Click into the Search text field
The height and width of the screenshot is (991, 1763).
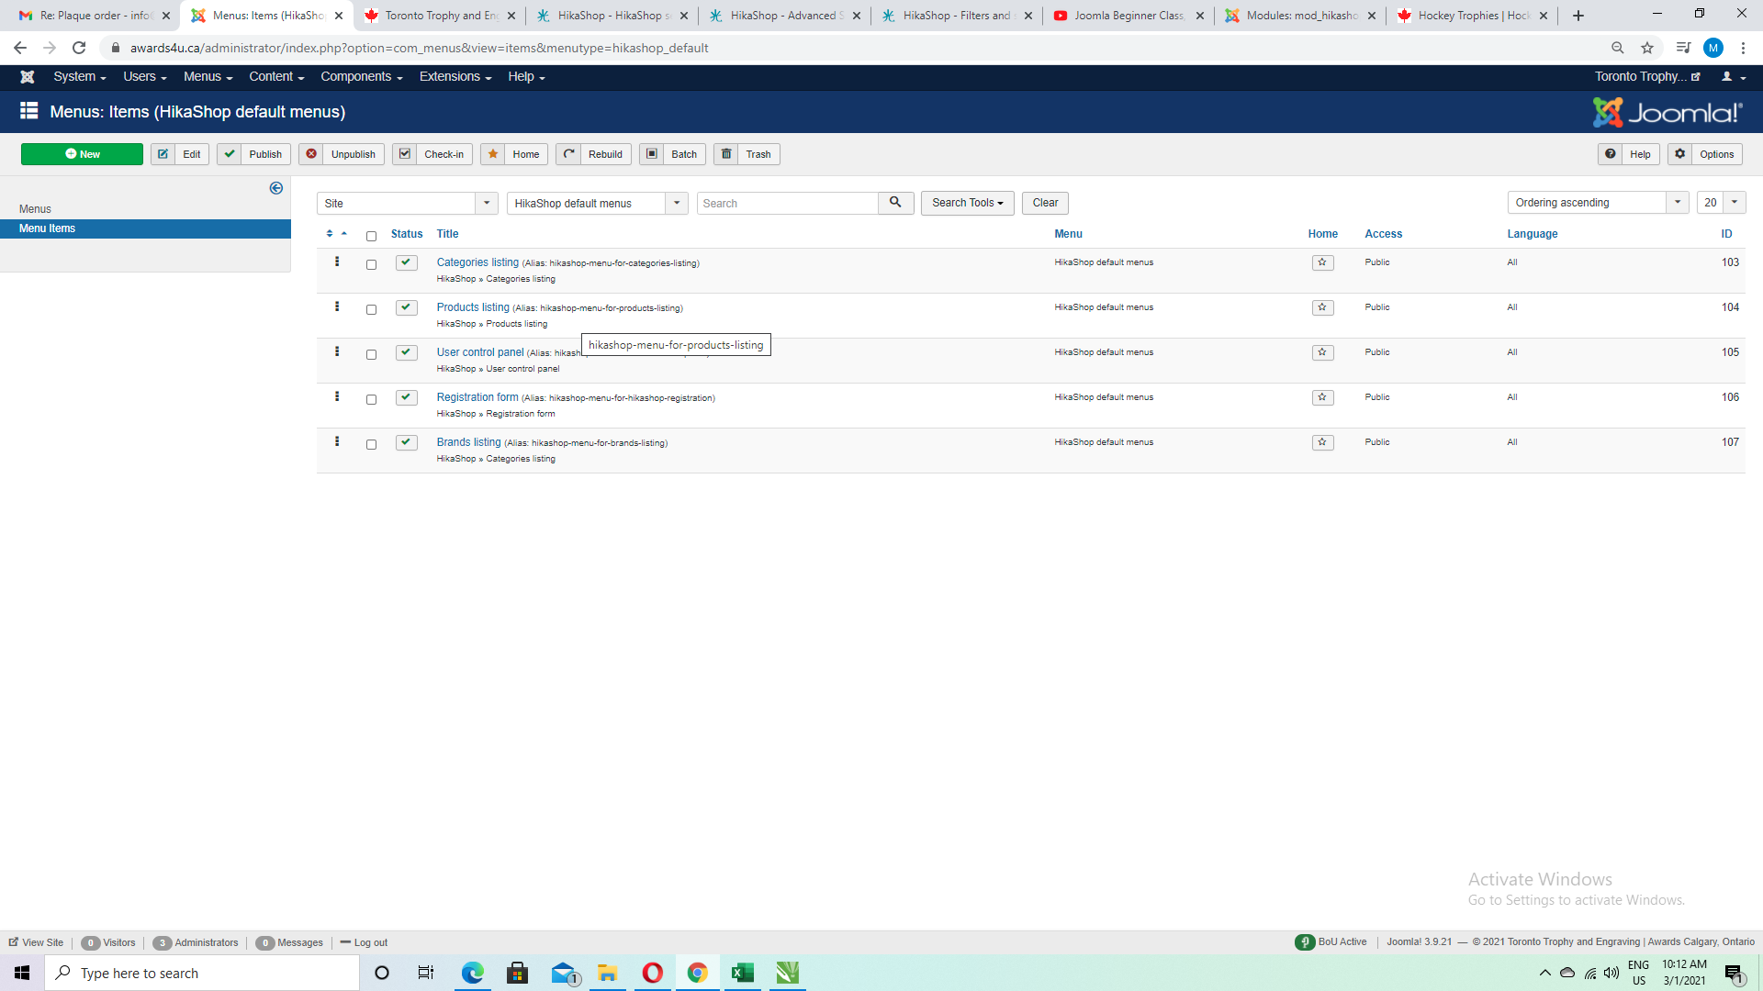787,203
